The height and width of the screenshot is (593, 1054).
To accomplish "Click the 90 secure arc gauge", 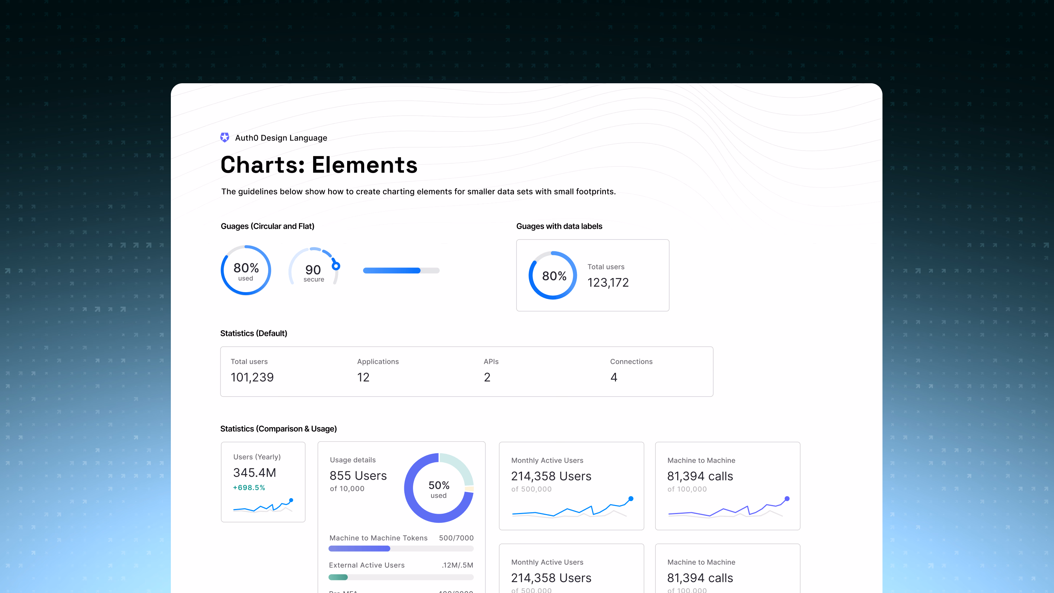I will [x=314, y=267].
